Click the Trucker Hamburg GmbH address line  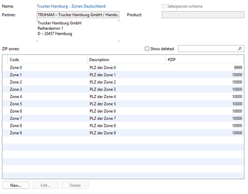[60, 23]
